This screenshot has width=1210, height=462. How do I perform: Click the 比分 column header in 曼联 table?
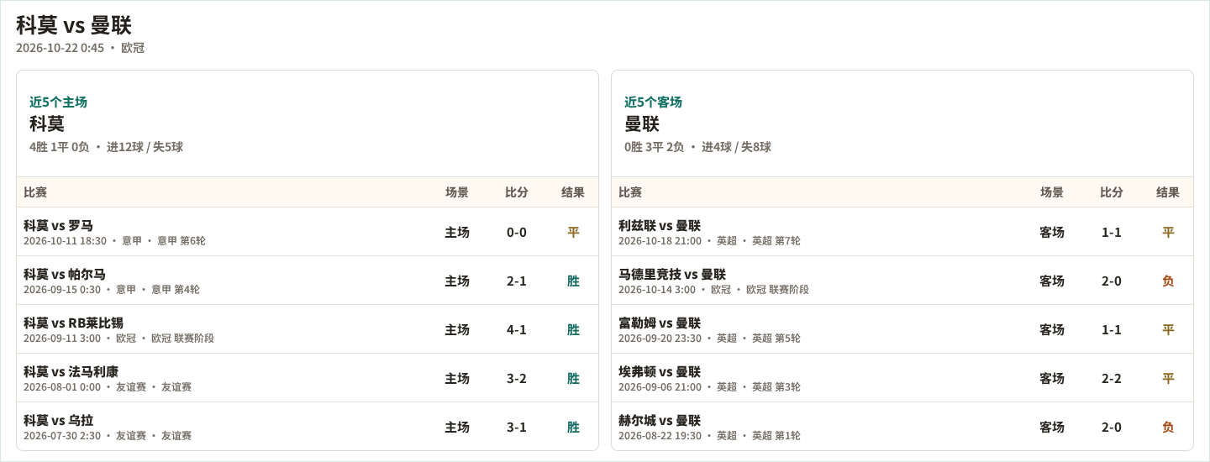tap(1112, 192)
